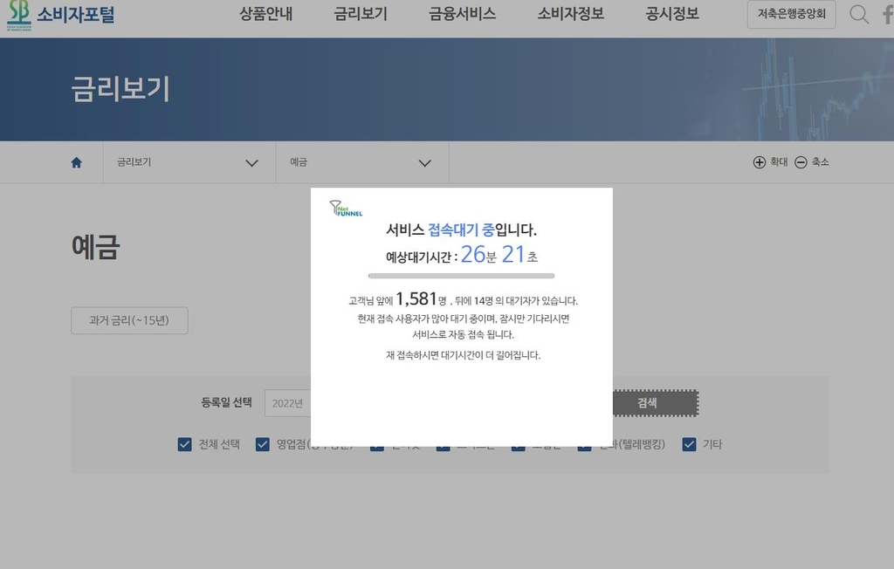Uncheck the 영업점 checkbox
The image size is (894, 569).
[262, 444]
